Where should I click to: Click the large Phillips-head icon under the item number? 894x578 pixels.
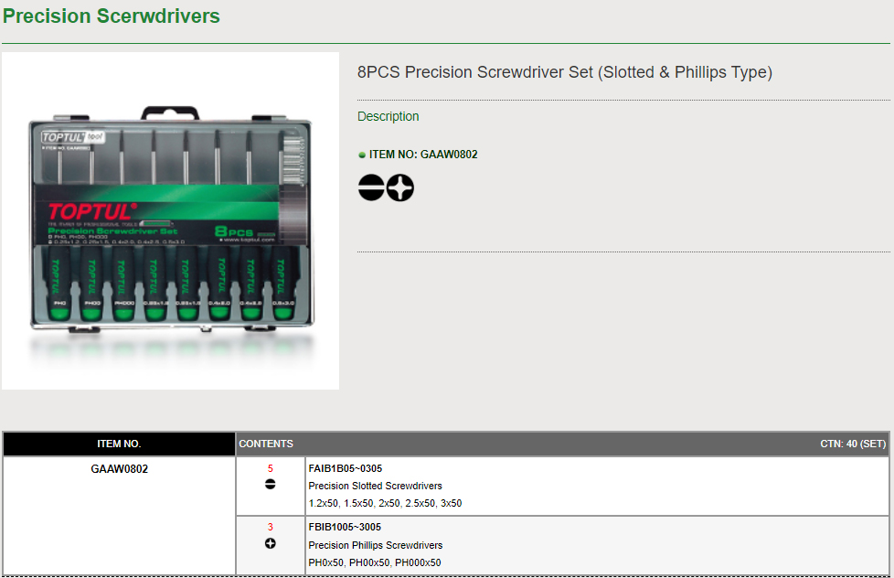[400, 187]
